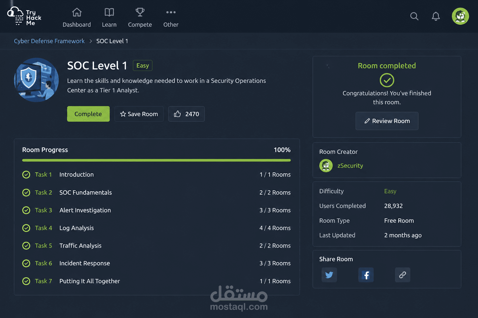The width and height of the screenshot is (478, 318).
Task: Click '2 / 2 Rooms' in Traffic Analysis row
Action: [275, 246]
